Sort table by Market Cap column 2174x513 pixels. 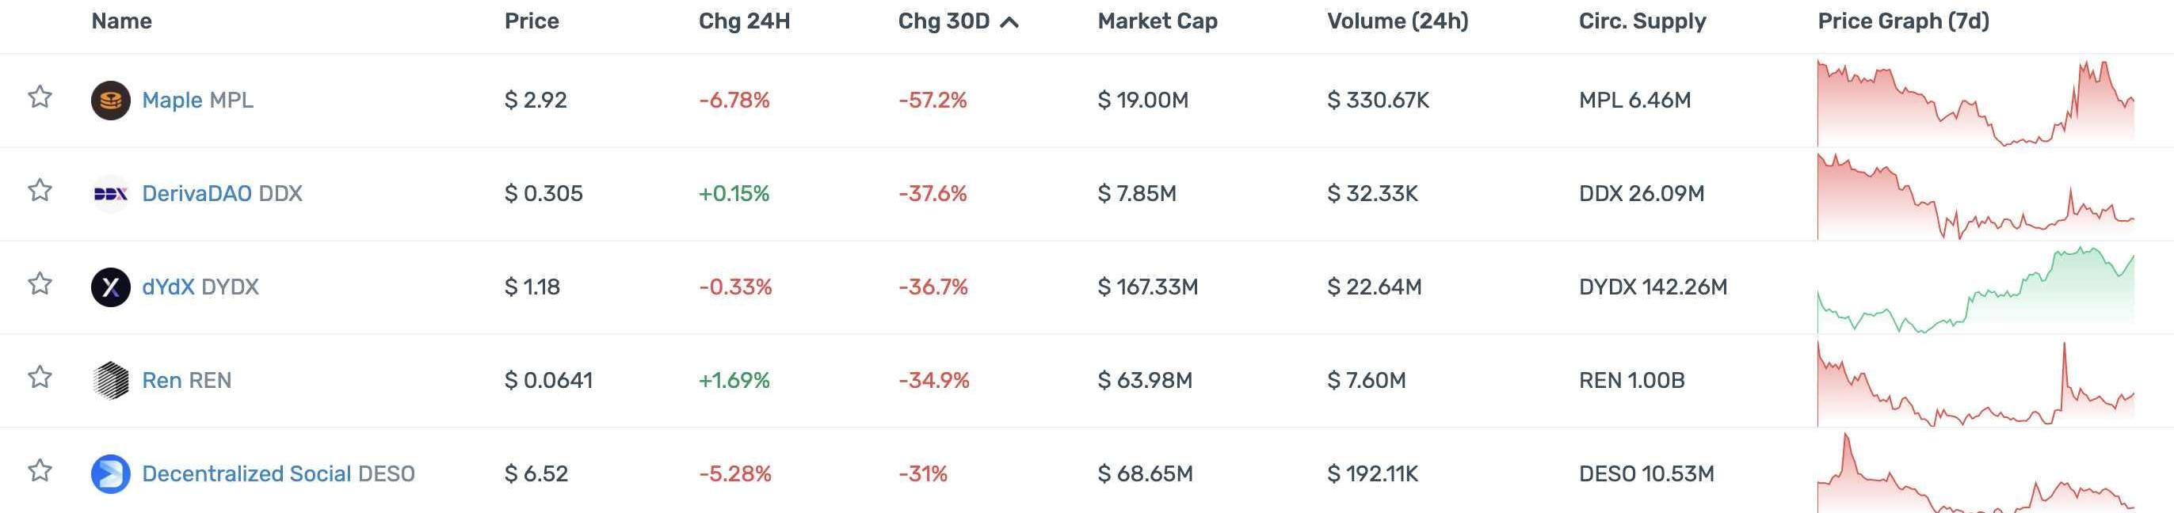pos(1157,21)
